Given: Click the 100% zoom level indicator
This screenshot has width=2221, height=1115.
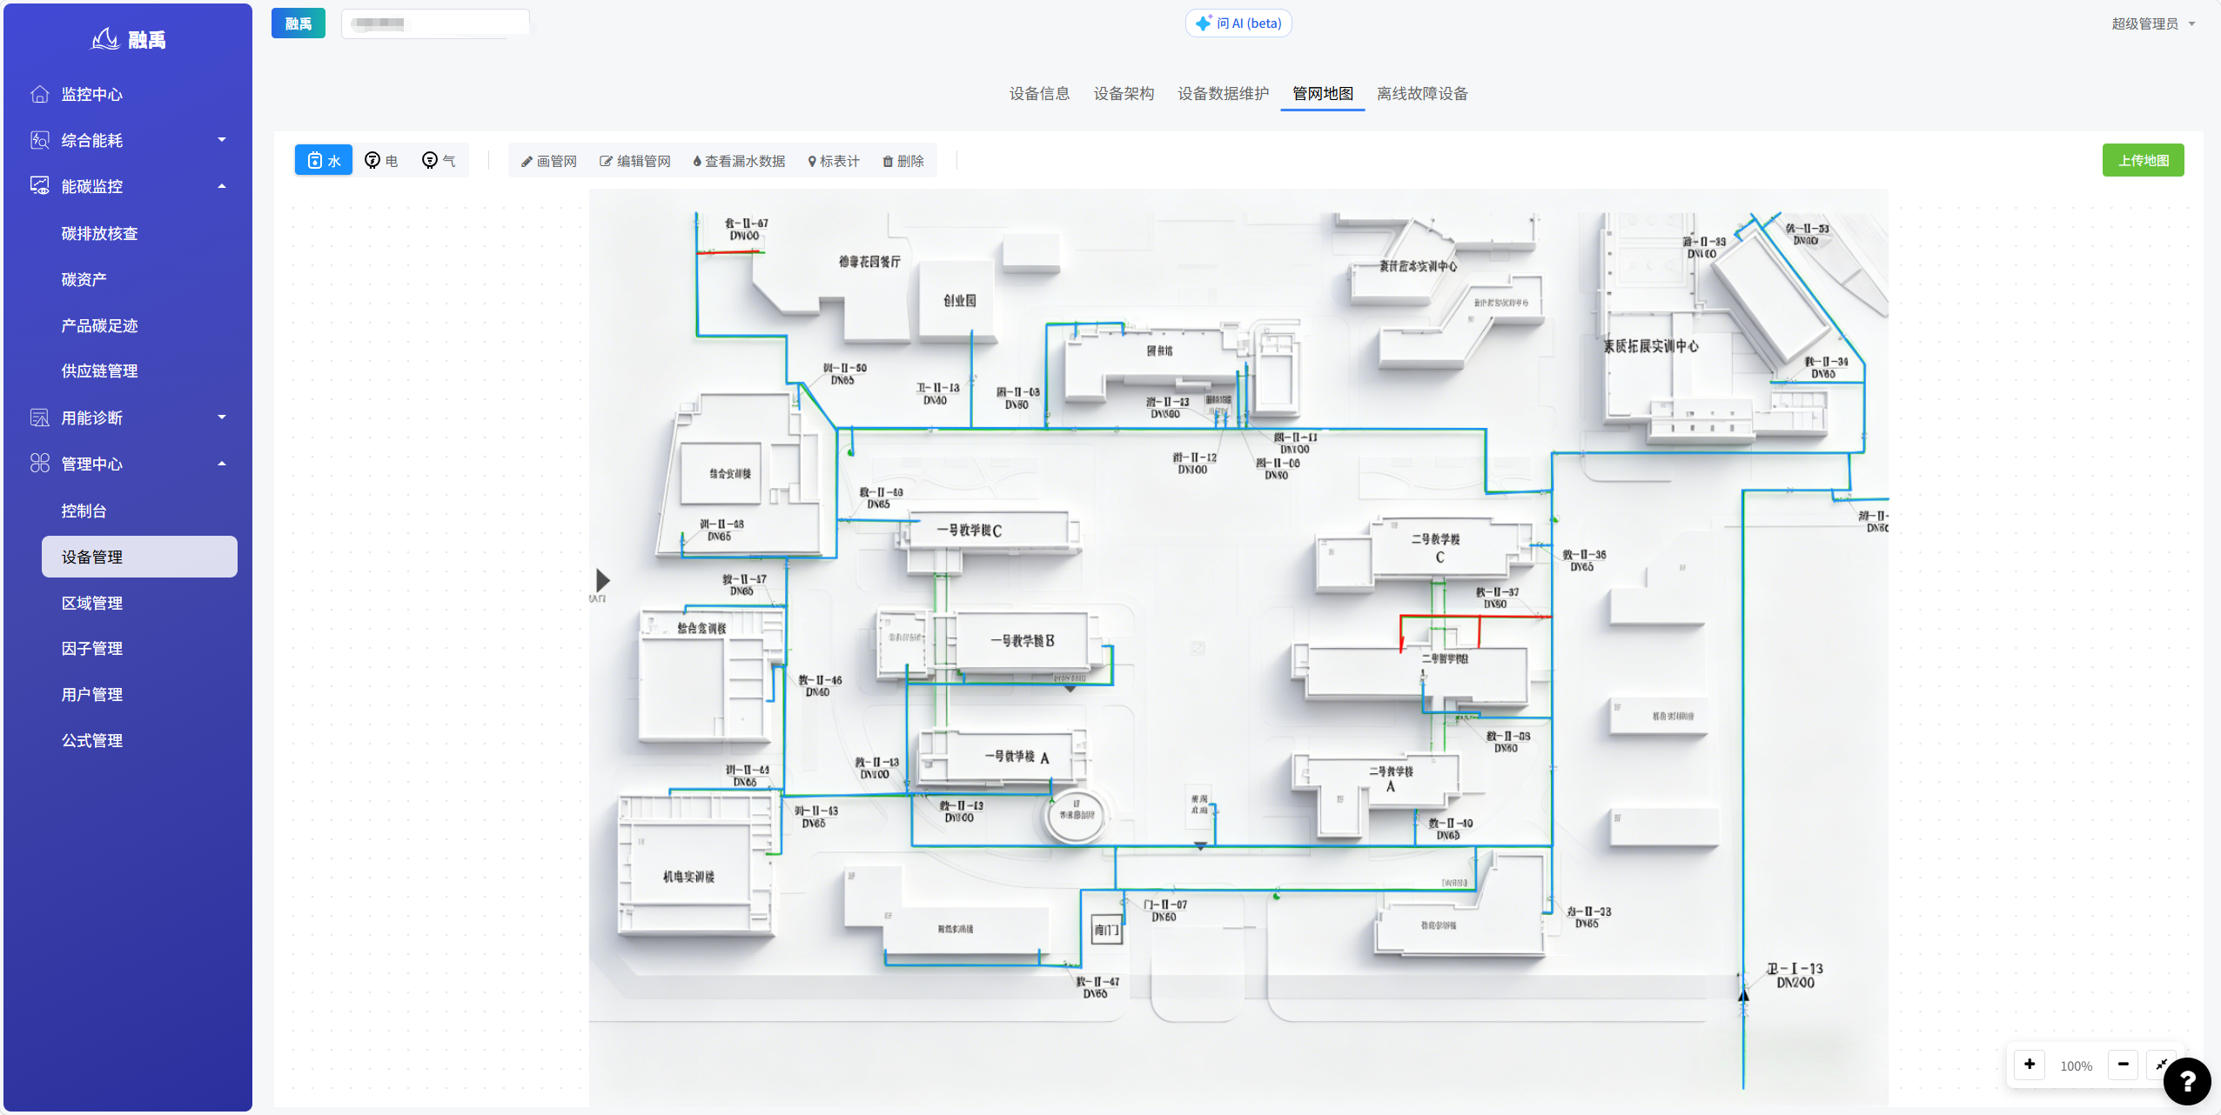Looking at the screenshot, I should pyautogui.click(x=2076, y=1065).
